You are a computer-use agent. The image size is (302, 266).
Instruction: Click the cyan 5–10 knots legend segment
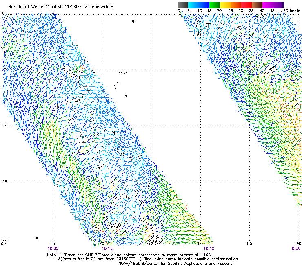[193, 5]
